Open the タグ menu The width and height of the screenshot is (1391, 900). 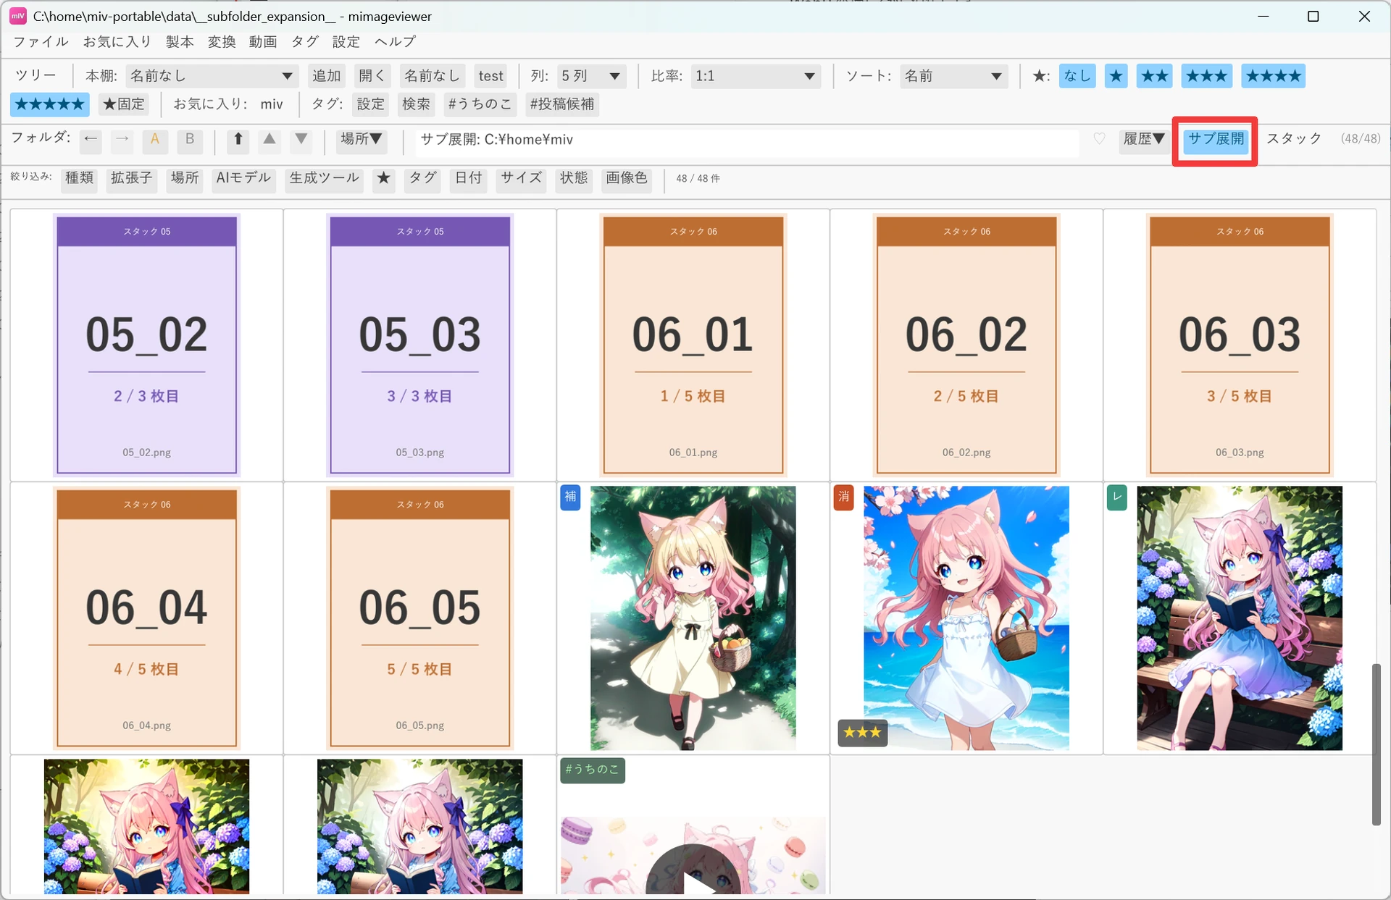pos(305,42)
